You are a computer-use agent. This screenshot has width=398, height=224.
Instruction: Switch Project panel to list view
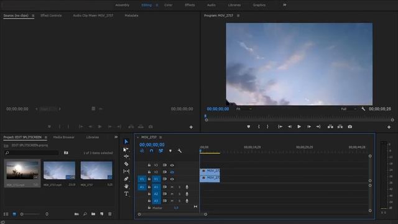coord(6,214)
